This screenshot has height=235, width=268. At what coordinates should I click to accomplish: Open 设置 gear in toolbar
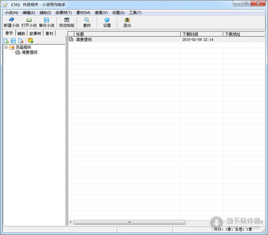click(107, 22)
